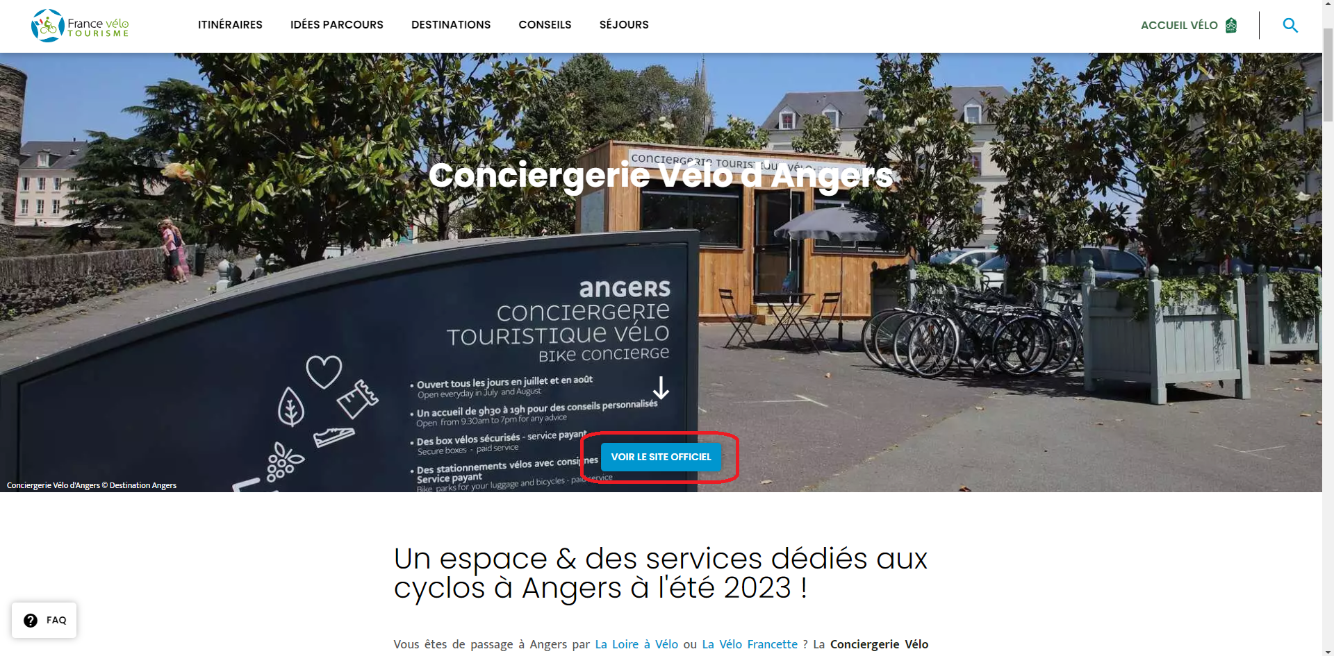Open the FAQ help button
Screen dimensions: 1334x656
coord(44,621)
